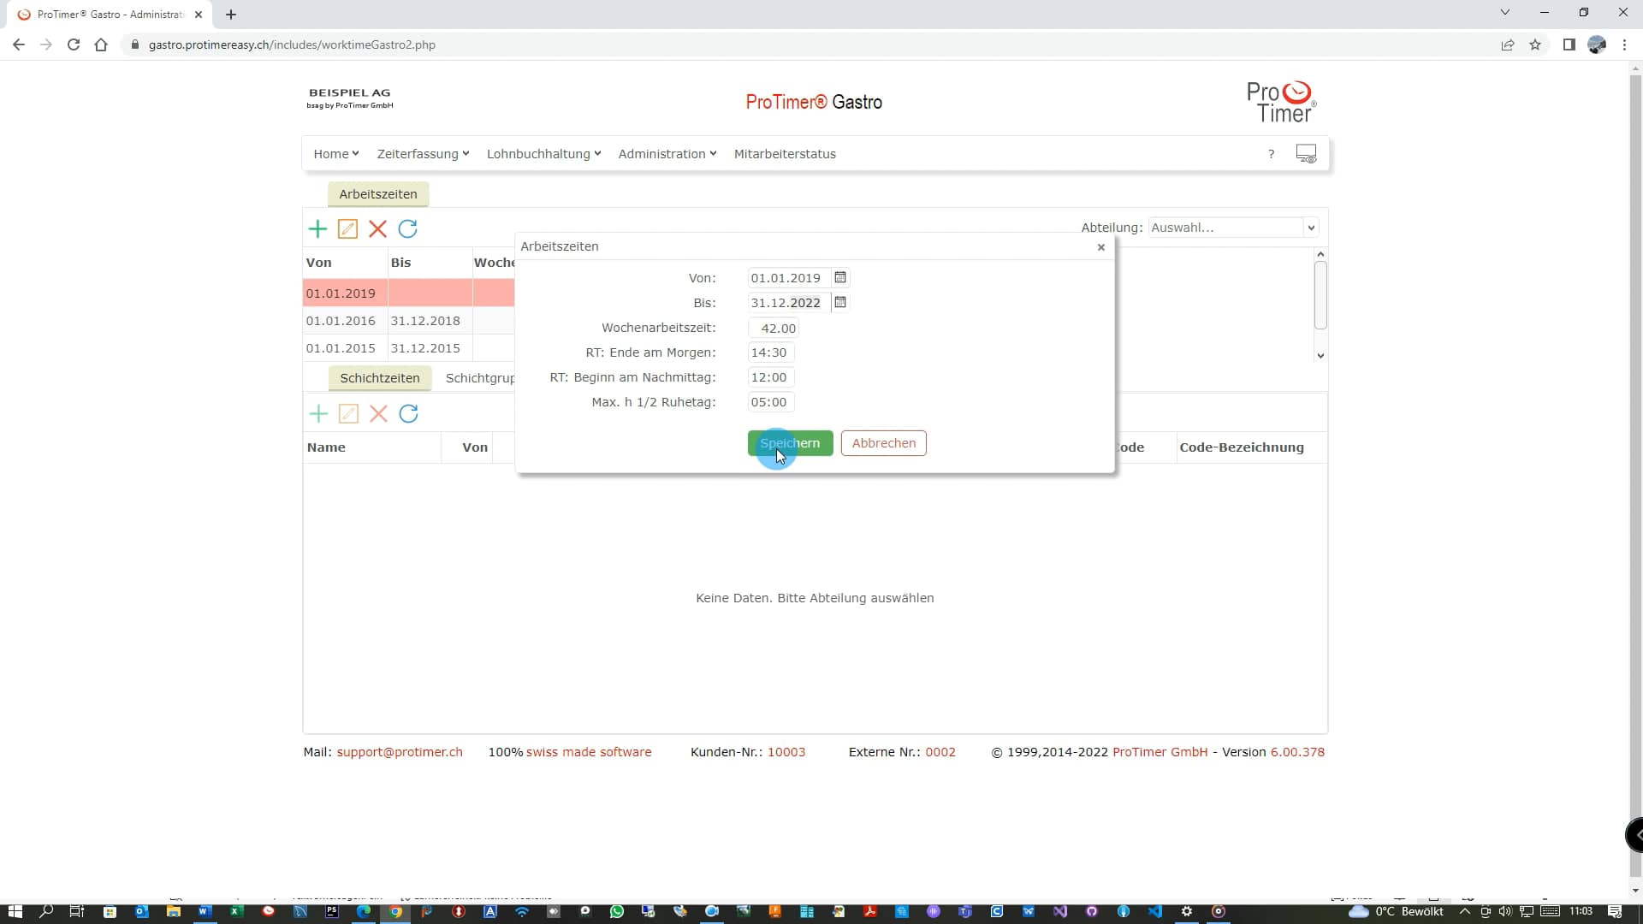
Task: Refresh the Arbeitszeiten list with the reload icon
Action: (408, 228)
